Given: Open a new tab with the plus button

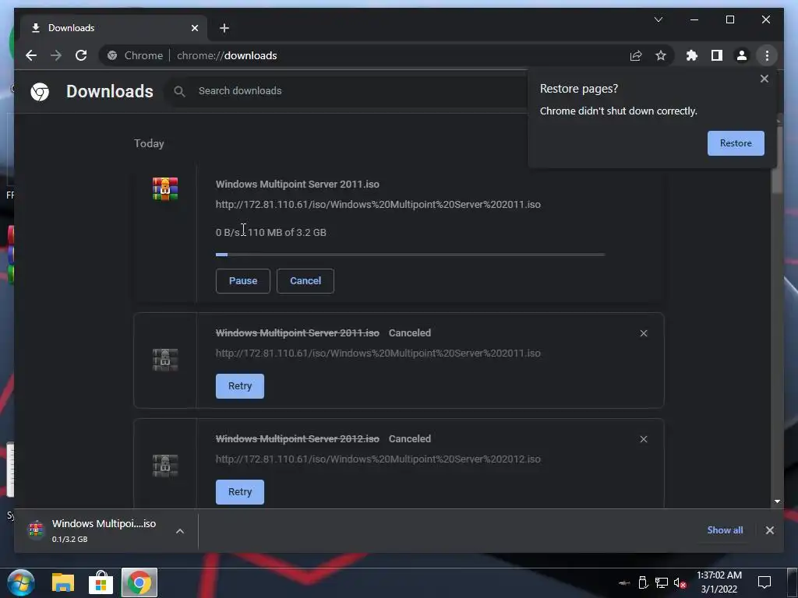Looking at the screenshot, I should pos(224,28).
